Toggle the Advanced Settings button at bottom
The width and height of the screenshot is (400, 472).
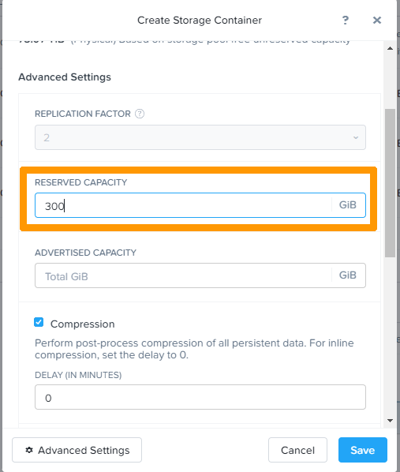pyautogui.click(x=77, y=450)
